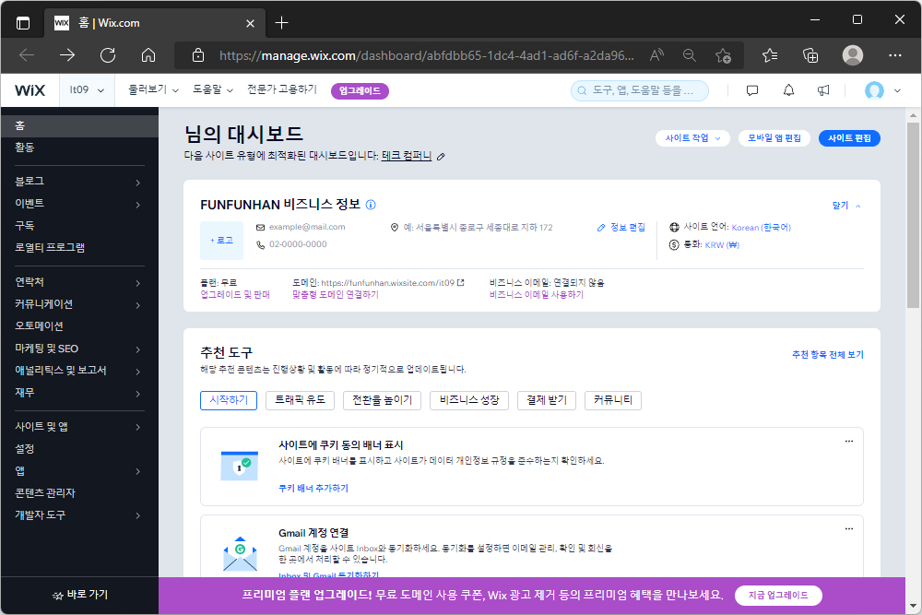Select the 시작하기 tab
This screenshot has width=922, height=615.
[229, 400]
